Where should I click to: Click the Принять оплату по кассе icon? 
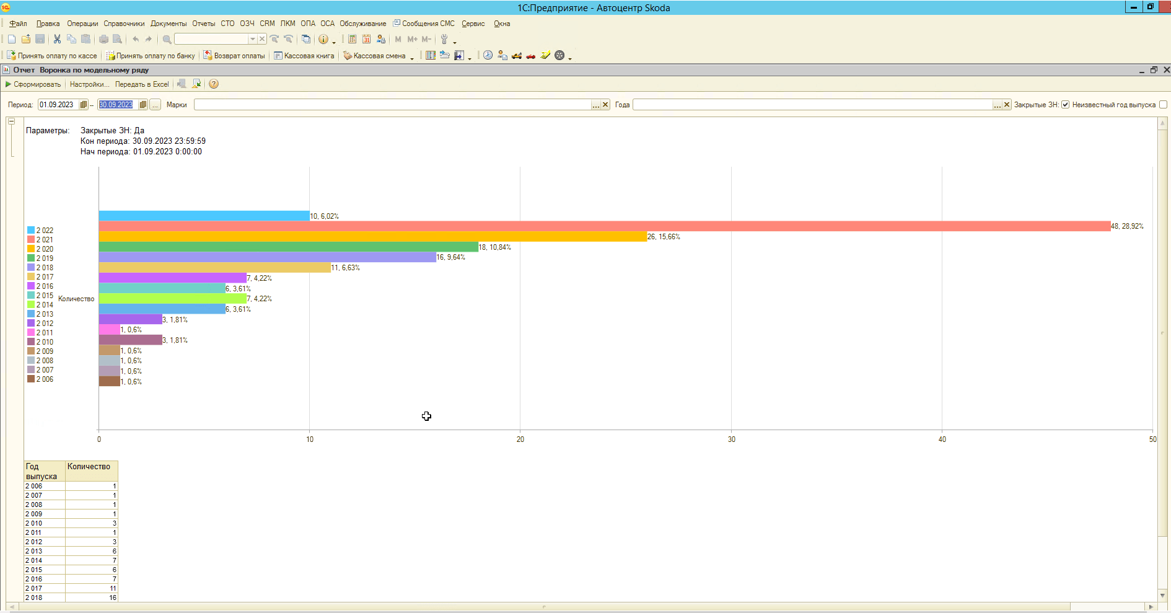pos(11,56)
